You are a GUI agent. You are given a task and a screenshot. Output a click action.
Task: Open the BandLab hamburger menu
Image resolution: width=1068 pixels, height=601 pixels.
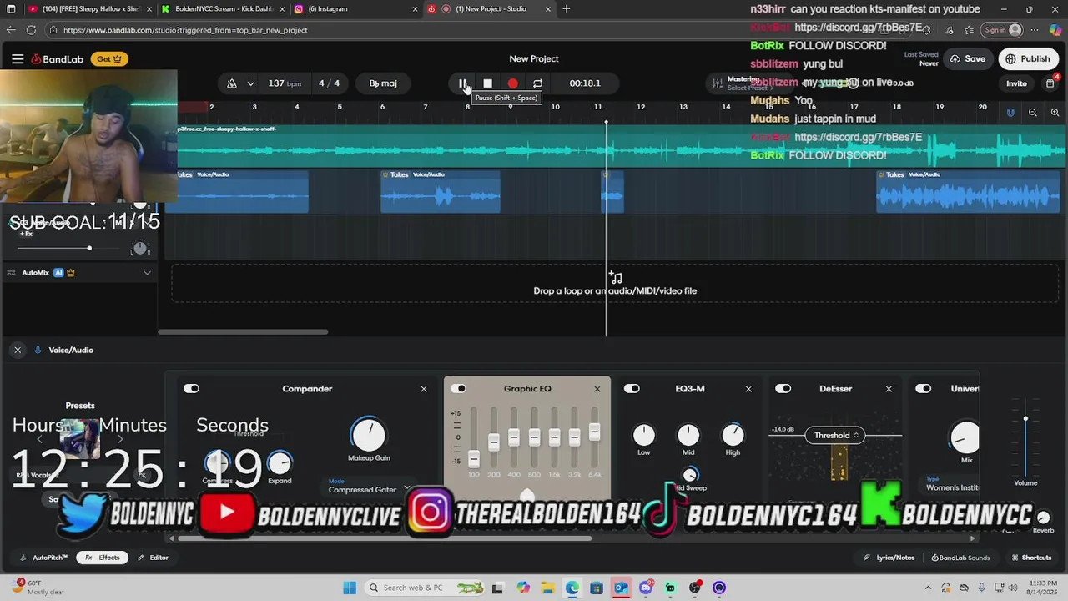click(x=18, y=59)
